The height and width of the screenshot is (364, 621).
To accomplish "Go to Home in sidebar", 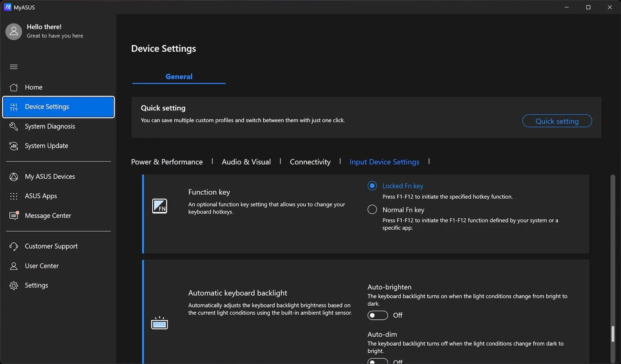I will pos(58,87).
